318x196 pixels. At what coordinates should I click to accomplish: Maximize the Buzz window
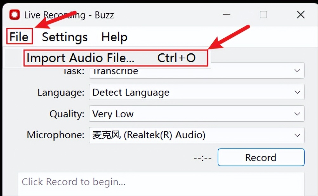(x=263, y=15)
